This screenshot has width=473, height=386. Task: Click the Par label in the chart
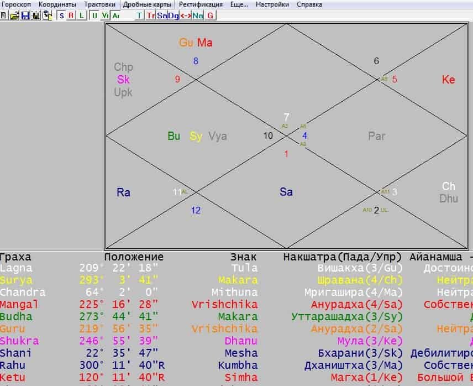point(376,136)
